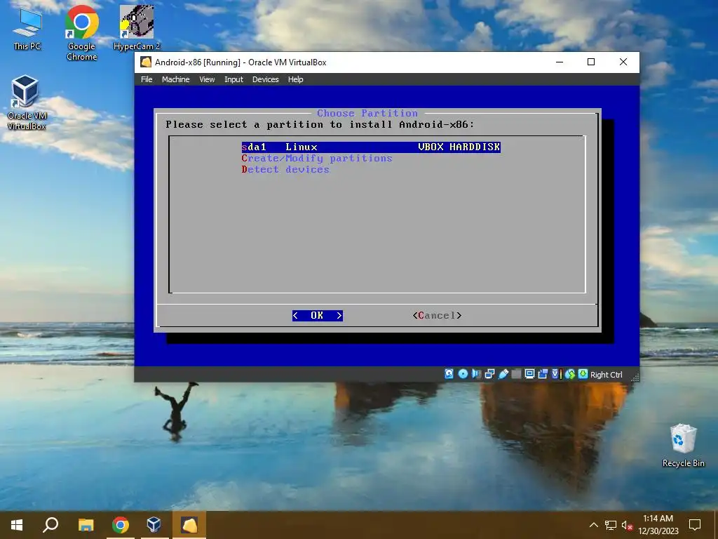This screenshot has width=718, height=539.
Task: Click the USB devices status icon
Action: click(x=503, y=374)
